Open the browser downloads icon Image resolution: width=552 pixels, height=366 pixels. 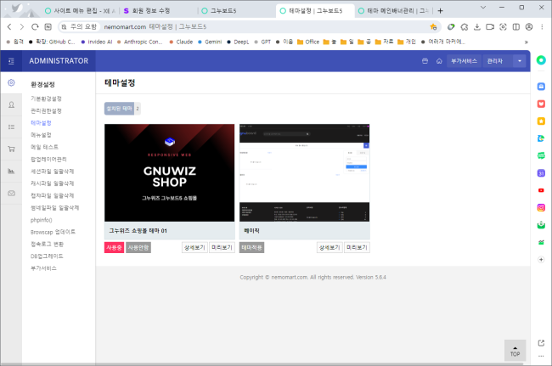(x=477, y=26)
